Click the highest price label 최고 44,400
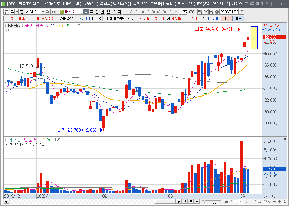 click(214, 29)
